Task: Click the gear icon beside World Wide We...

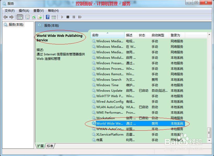Action: coord(94,123)
